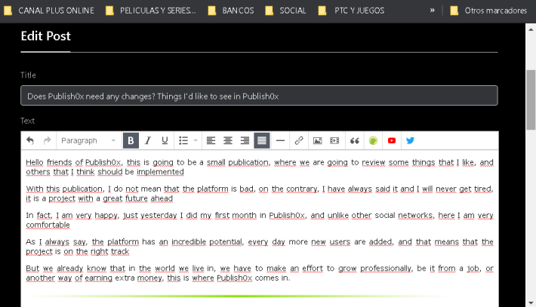Insert a bulleted list
The height and width of the screenshot is (307, 536).
pos(183,140)
